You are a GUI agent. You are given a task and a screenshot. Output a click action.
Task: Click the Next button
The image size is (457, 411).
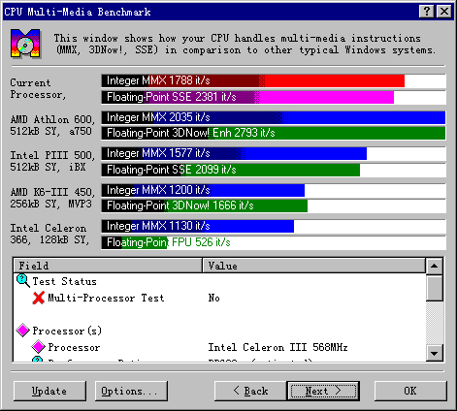323,391
